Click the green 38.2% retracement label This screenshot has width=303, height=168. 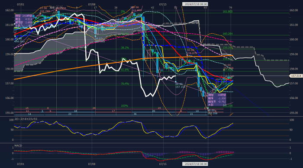[125, 48]
